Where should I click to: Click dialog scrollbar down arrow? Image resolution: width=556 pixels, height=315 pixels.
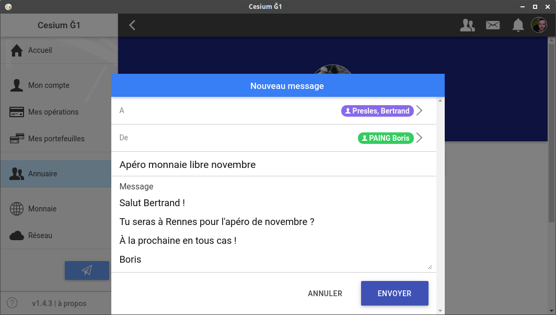click(440, 311)
